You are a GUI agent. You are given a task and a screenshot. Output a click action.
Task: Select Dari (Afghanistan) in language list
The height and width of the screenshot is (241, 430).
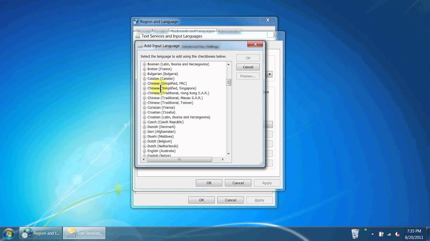coord(161,132)
